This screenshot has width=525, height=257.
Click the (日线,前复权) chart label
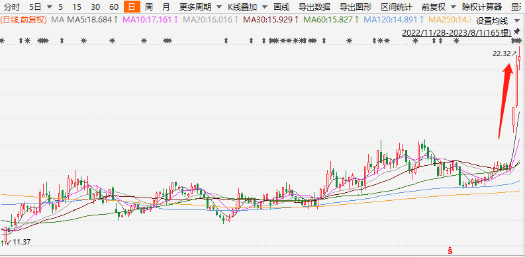pos(24,20)
